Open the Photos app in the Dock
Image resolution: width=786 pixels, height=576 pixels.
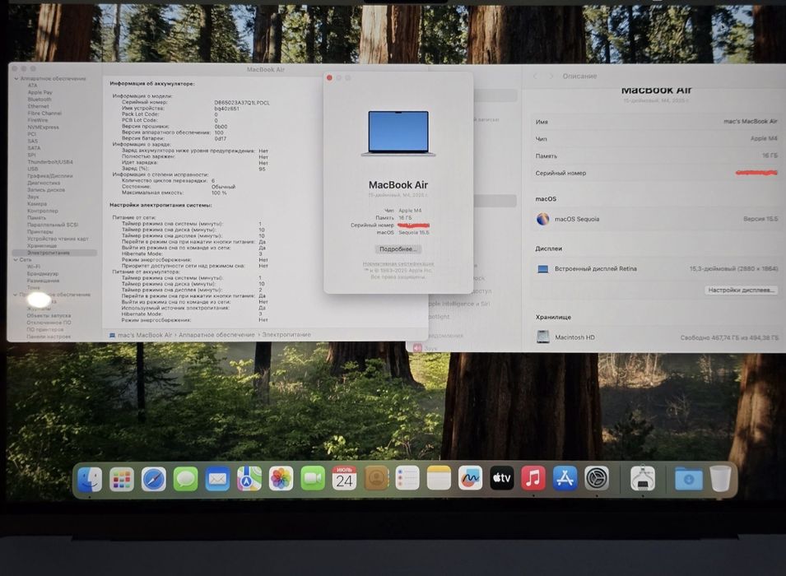pos(281,479)
